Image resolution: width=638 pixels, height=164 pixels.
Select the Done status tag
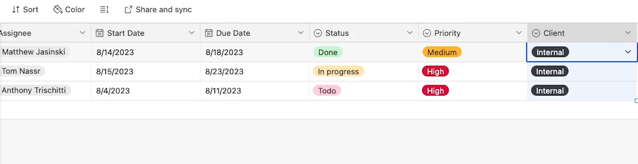click(328, 52)
